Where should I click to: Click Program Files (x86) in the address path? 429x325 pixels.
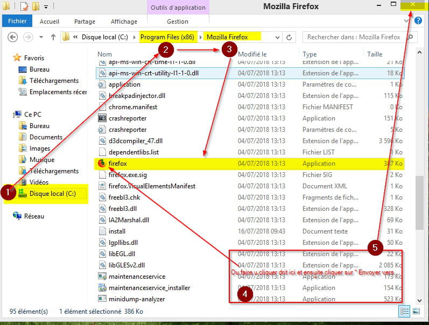(x=167, y=37)
